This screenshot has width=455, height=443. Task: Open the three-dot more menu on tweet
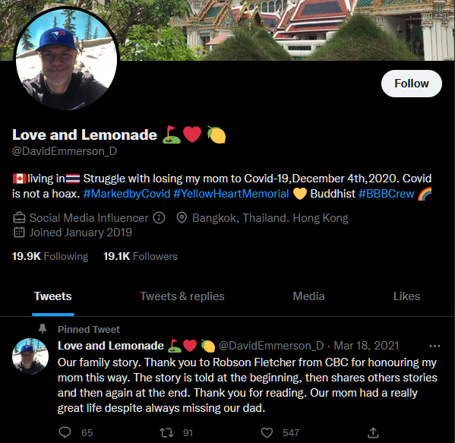coord(434,346)
